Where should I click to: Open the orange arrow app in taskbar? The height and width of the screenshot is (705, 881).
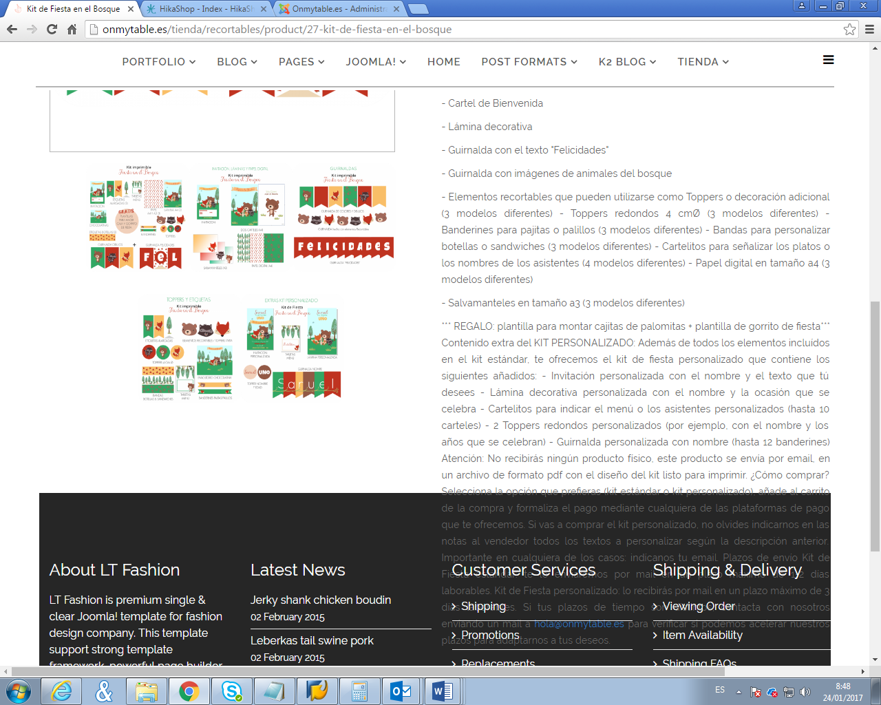click(317, 691)
